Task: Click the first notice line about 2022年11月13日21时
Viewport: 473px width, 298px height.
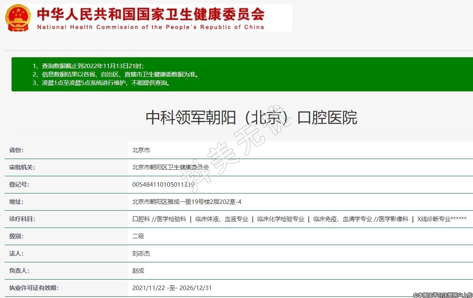Action: click(x=88, y=66)
